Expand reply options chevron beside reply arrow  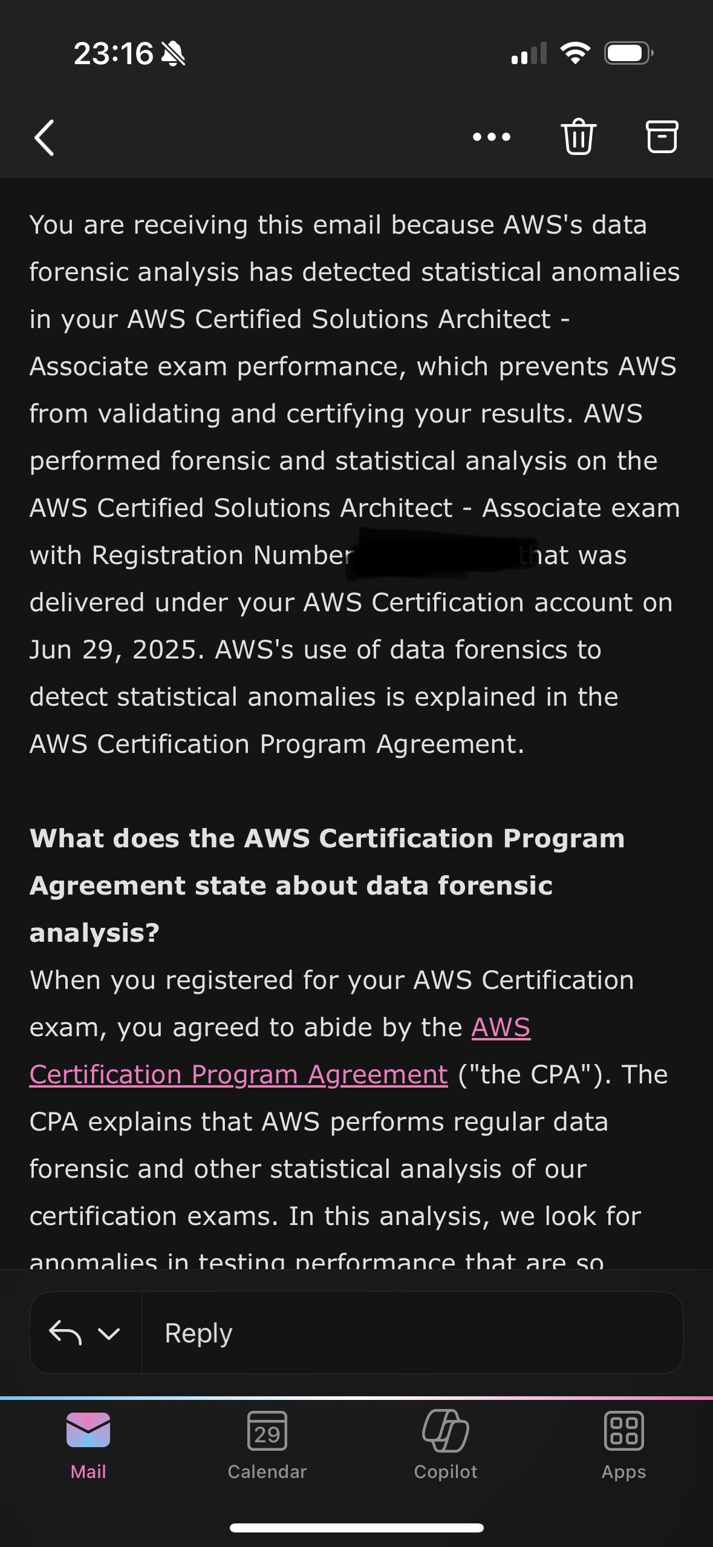point(109,1333)
